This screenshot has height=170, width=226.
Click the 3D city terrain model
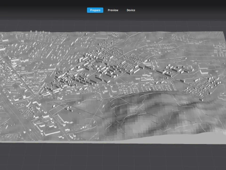pos(113,87)
